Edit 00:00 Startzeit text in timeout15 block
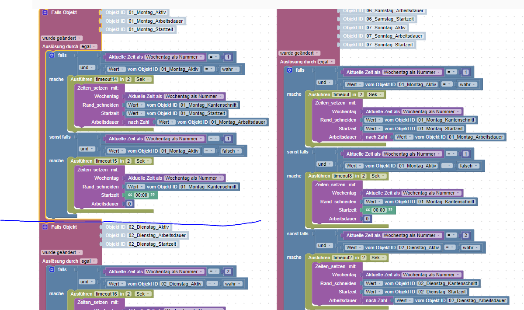 pyautogui.click(x=141, y=195)
